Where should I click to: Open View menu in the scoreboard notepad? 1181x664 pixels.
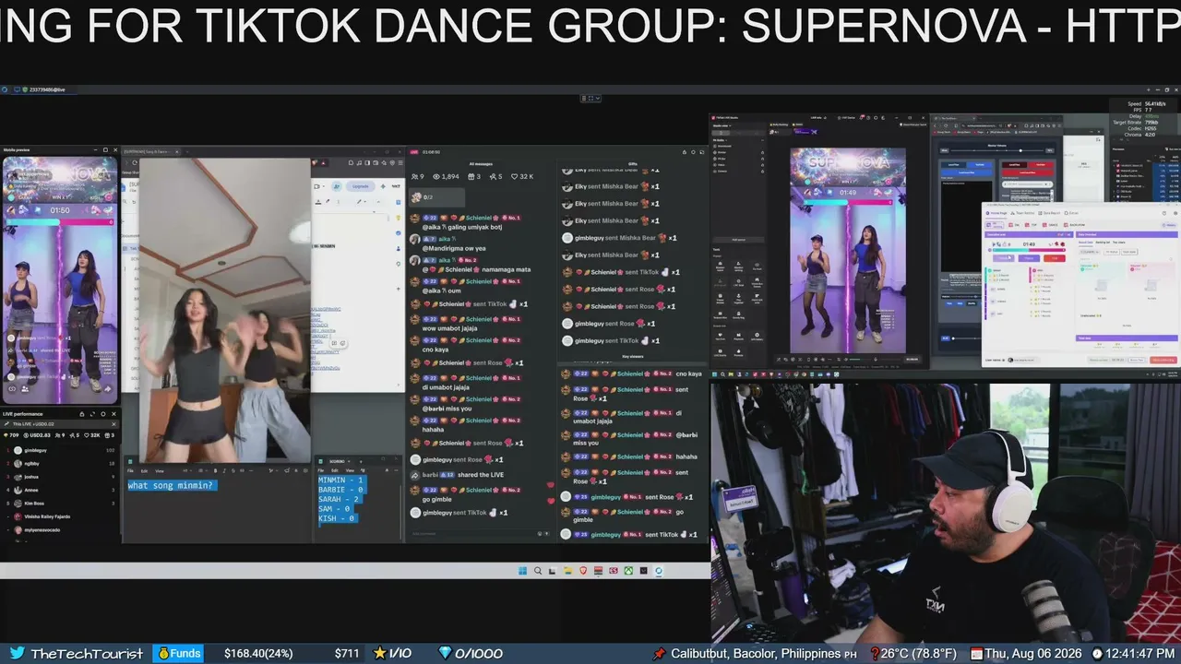350,470
